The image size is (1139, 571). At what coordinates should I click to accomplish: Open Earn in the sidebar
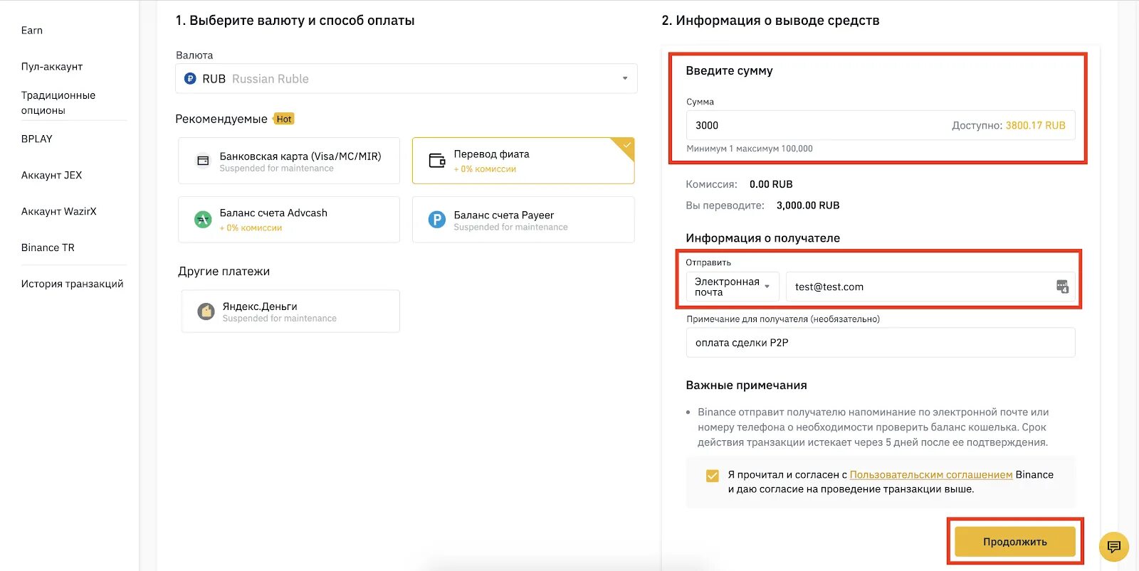(32, 31)
